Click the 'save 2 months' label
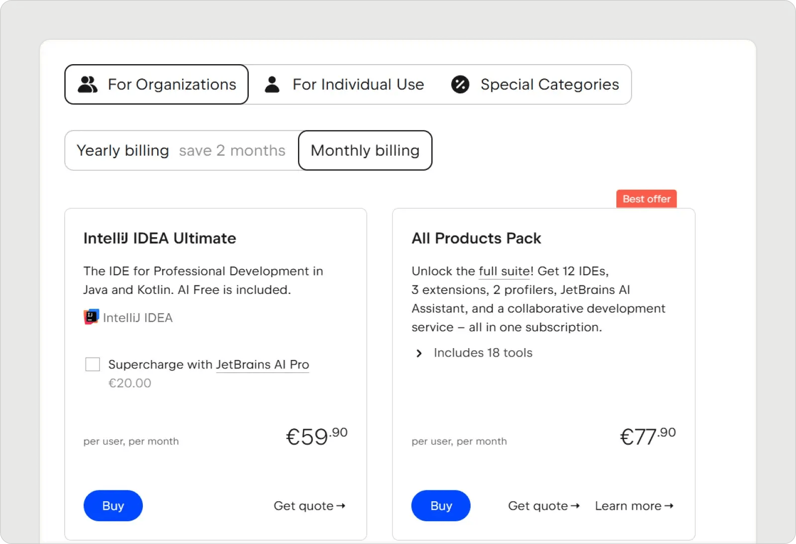The width and height of the screenshot is (796, 544). click(232, 151)
